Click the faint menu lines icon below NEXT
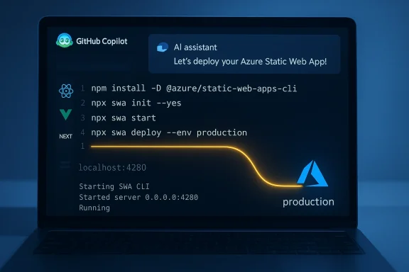409x272 pixels. [65, 165]
